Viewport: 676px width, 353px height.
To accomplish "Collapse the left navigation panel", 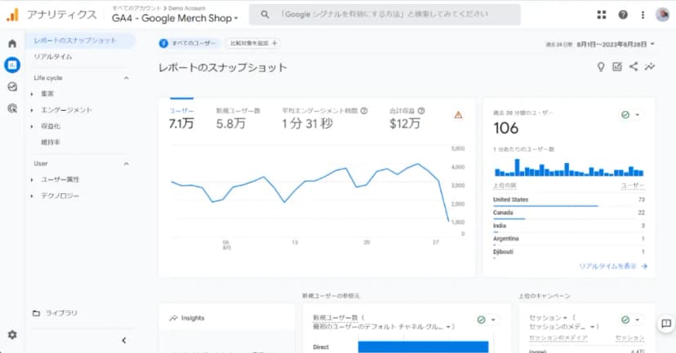I will 124,341.
